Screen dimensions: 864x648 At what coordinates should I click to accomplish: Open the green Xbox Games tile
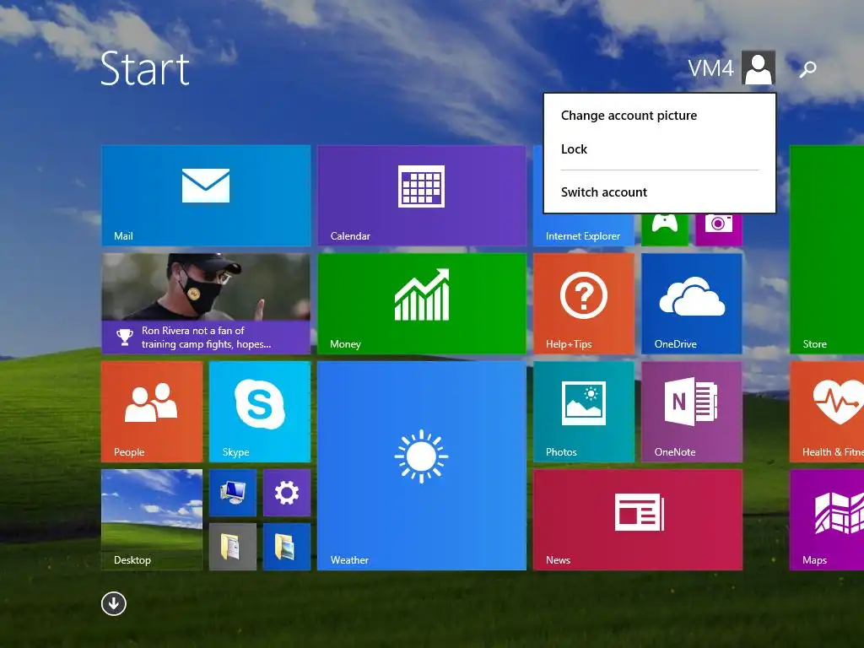665,229
